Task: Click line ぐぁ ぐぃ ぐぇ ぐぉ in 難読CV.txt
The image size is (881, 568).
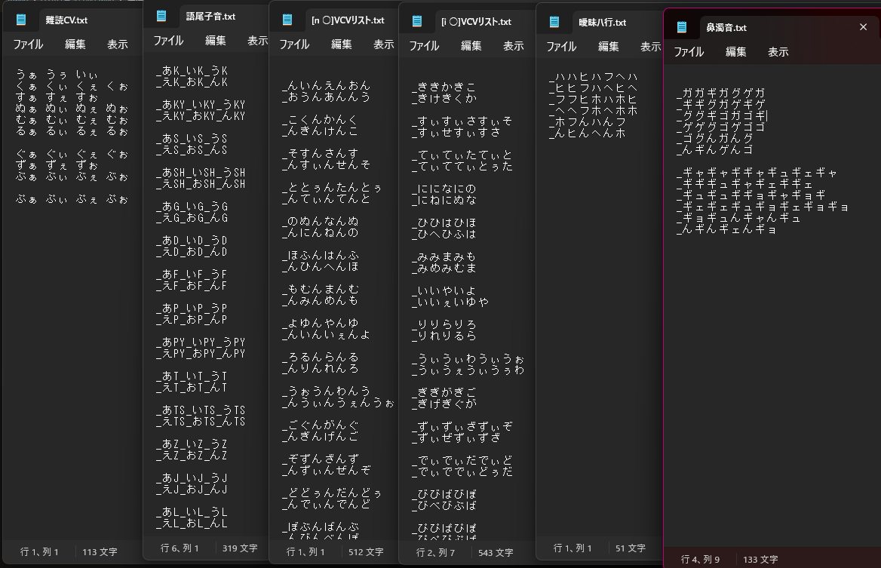Action: tap(72, 154)
